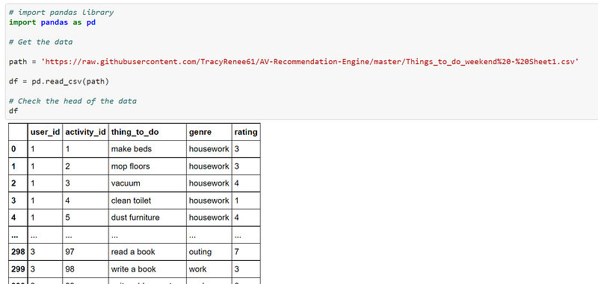Click the final 'df' line in code cell

click(x=13, y=111)
